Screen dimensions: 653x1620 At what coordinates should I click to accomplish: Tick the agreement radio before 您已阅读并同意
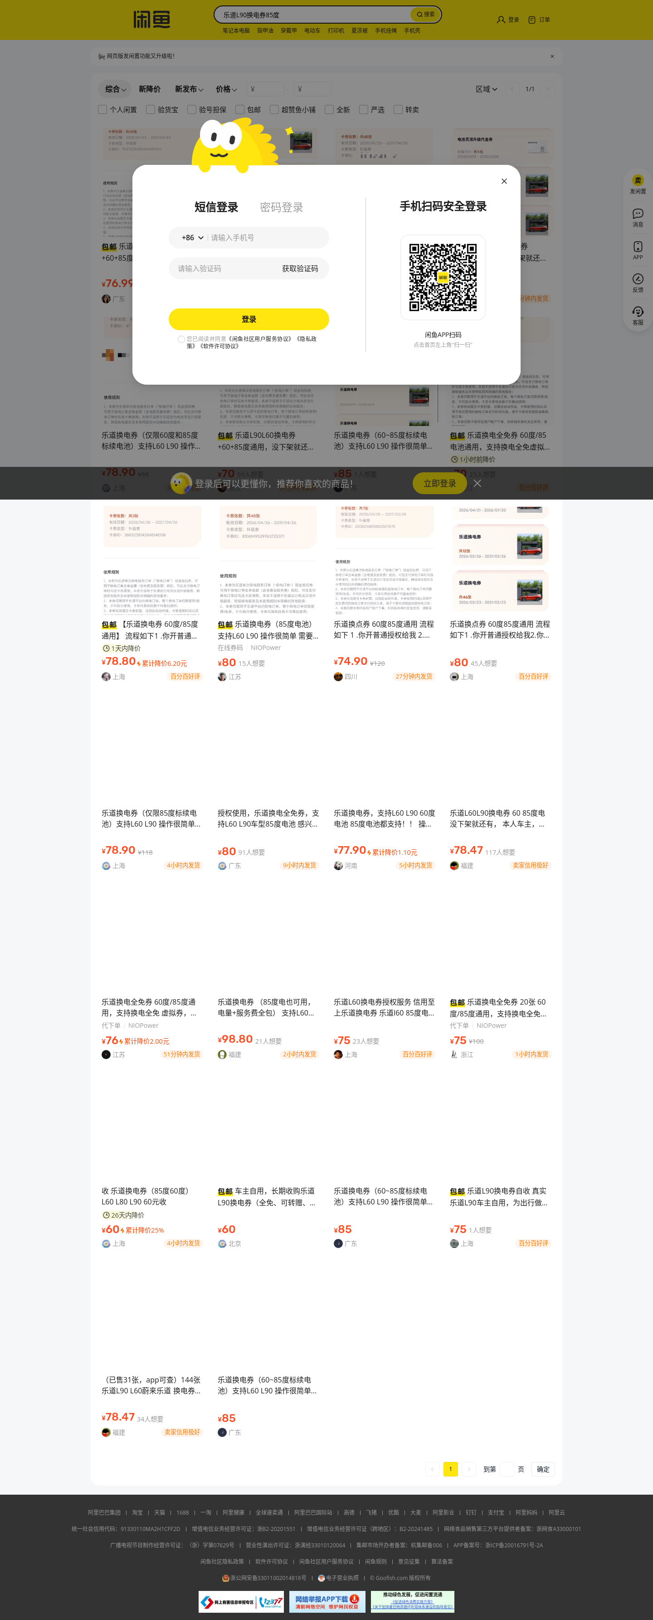pos(181,339)
